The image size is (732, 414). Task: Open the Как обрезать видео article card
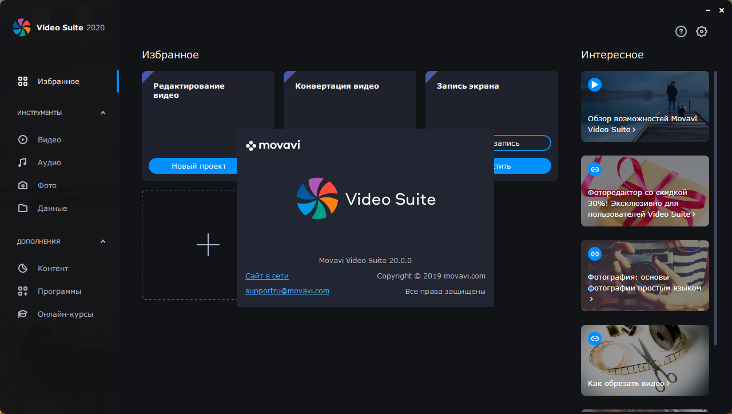pos(645,360)
